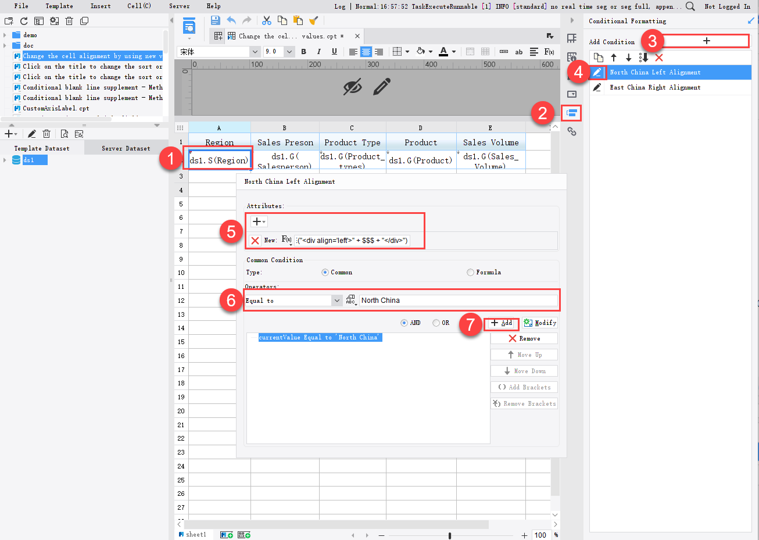Type North China in the condition value field
This screenshot has height=540, width=759.
[459, 300]
